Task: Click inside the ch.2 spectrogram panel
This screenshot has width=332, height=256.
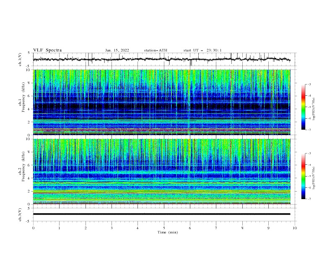Action: tap(161, 172)
